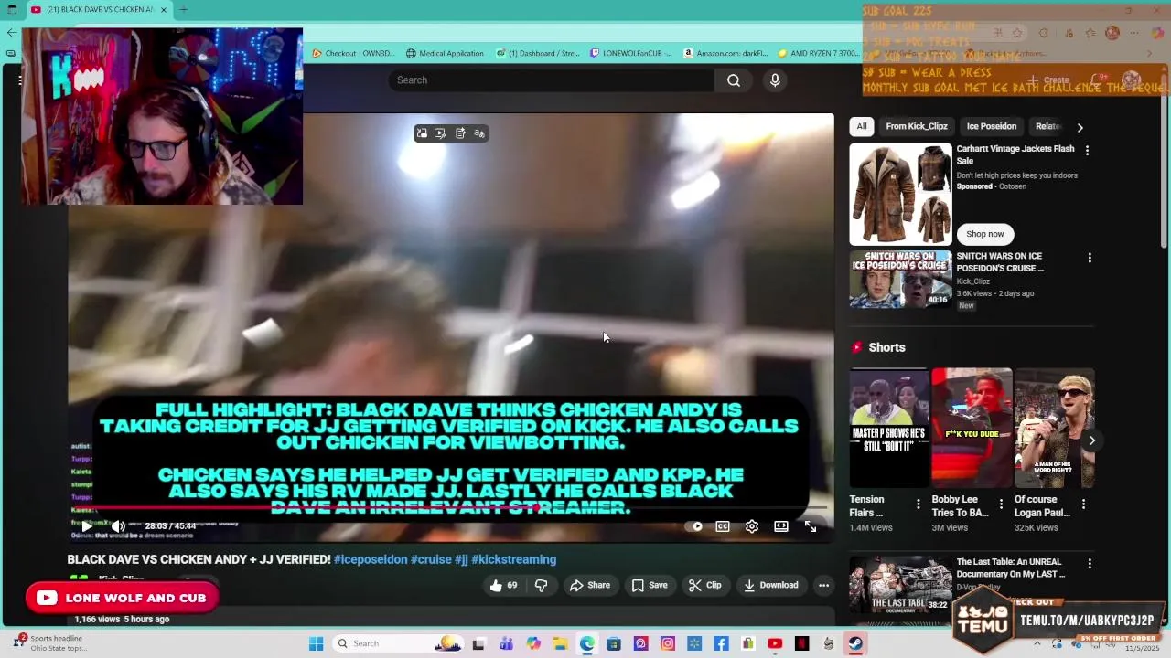The height and width of the screenshot is (658, 1171).
Task: Select the Ice Poseidon chip
Action: click(992, 126)
